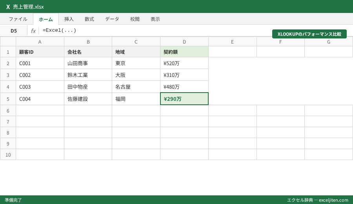
Task: Select column G header
Action: click(x=328, y=42)
